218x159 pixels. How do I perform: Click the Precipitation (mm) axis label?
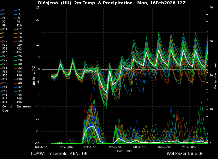pos(215,76)
